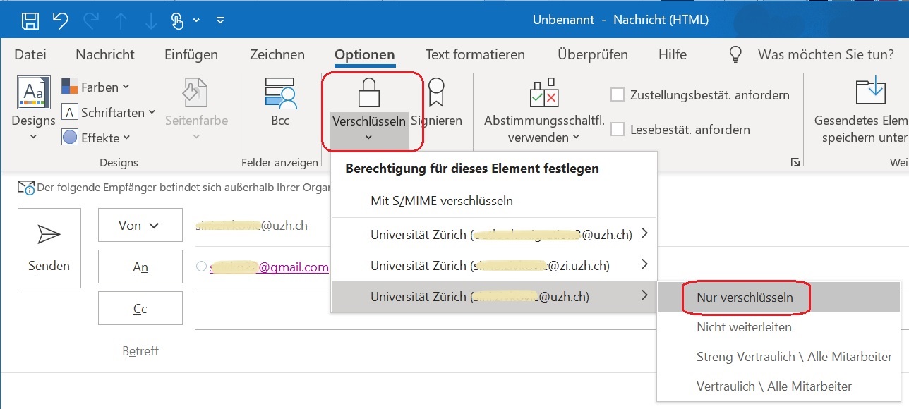Click the Designs theme icon
Screen dimensions: 909x409
33,93
